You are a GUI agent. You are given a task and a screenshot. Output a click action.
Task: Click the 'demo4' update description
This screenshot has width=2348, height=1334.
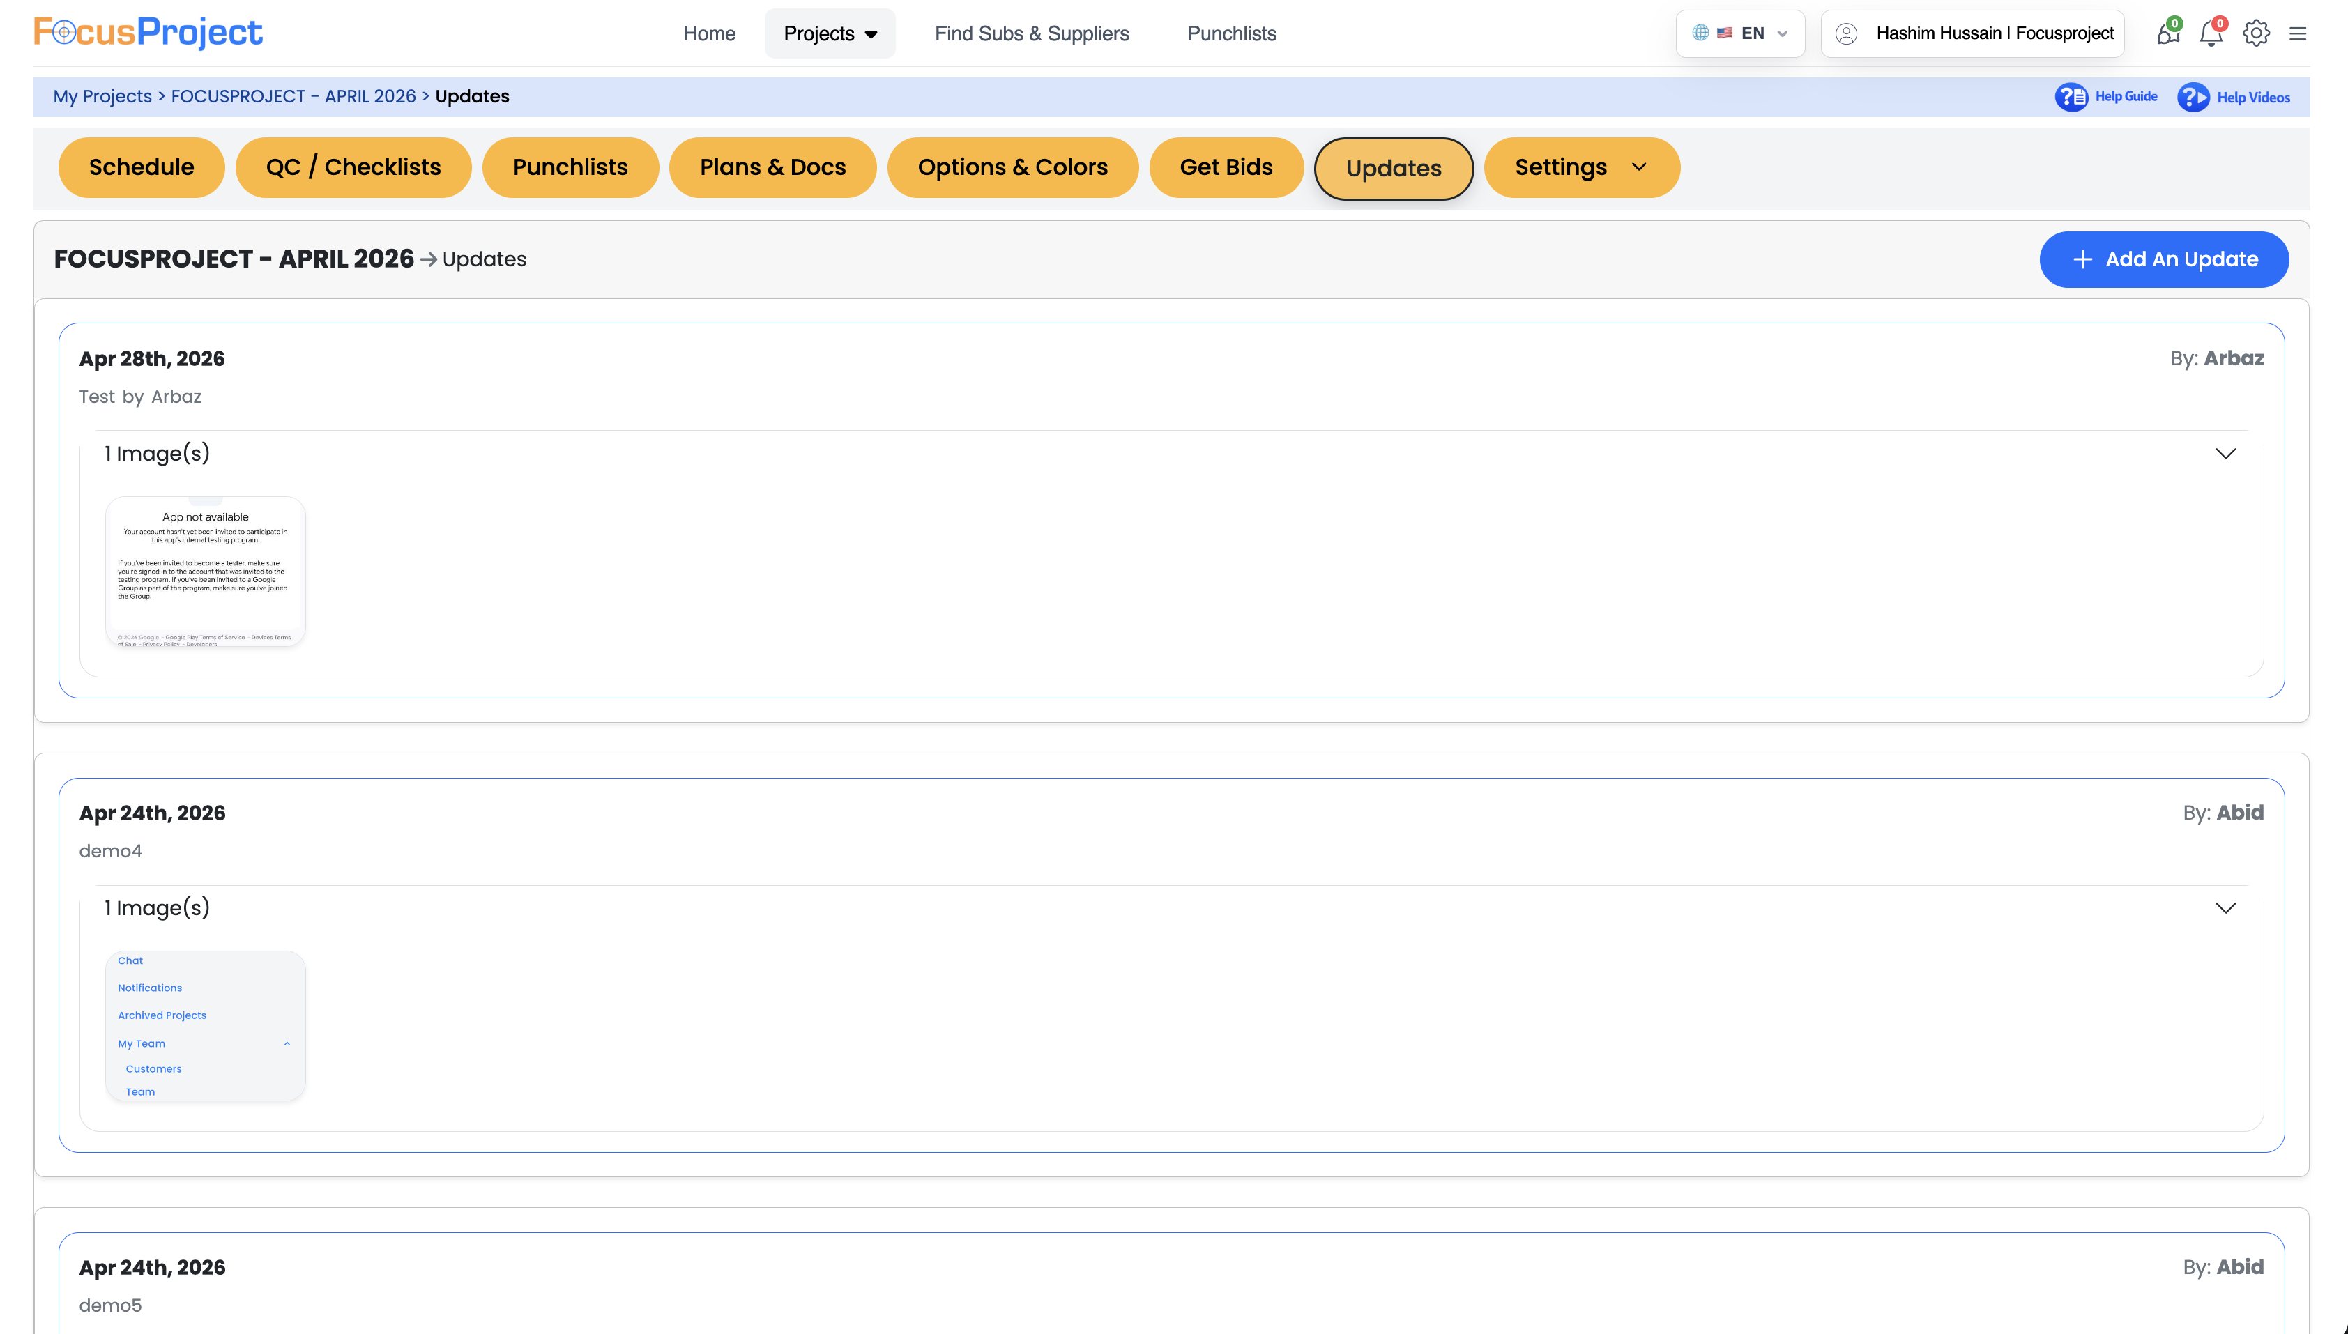pos(110,851)
